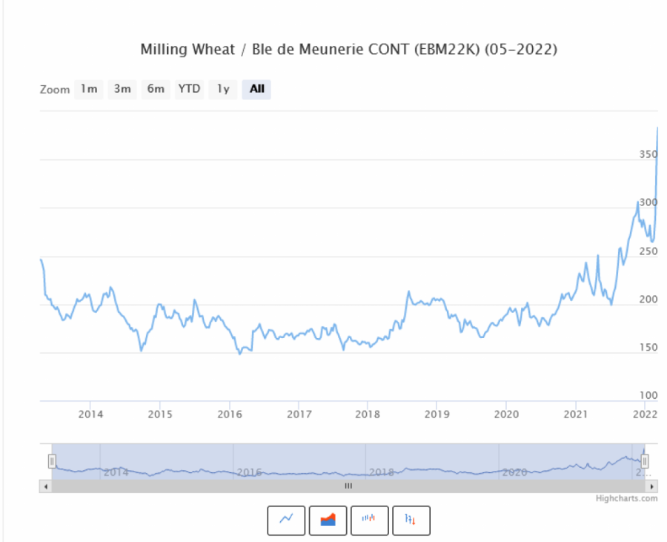Select the candlestick chart type

(369, 520)
